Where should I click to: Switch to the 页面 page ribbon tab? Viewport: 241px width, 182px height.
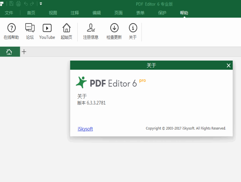pyautogui.click(x=118, y=13)
